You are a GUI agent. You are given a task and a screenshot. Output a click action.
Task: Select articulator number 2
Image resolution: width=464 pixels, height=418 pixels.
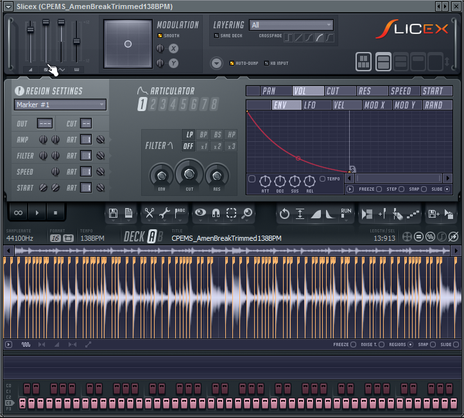[153, 105]
